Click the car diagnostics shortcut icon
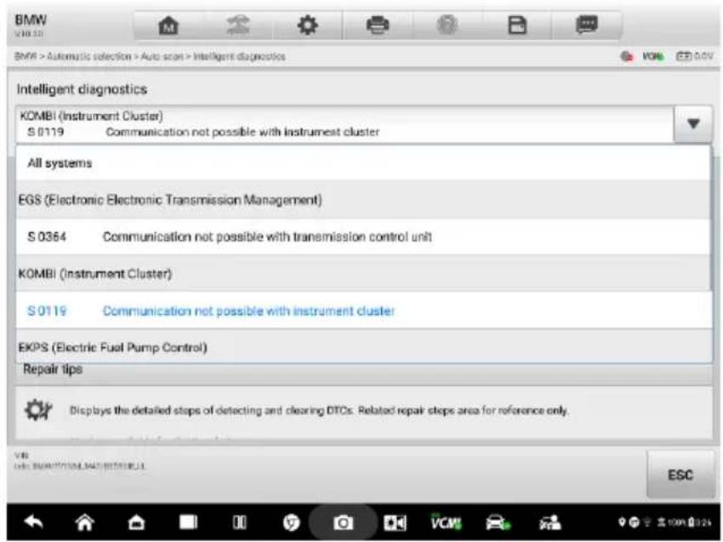Screen dimensions: 723x542 click(x=498, y=522)
